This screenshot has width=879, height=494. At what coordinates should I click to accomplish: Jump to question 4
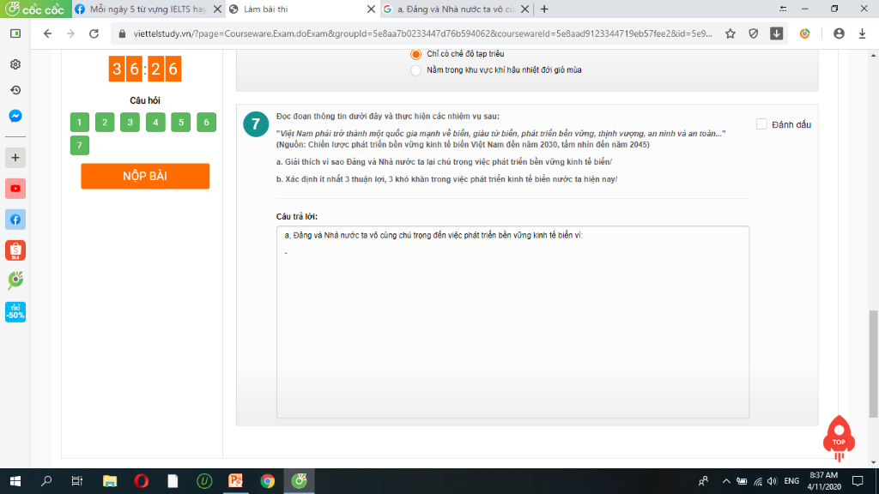point(155,122)
